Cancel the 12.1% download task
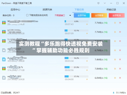The width and height of the screenshot is (127, 95). click(120, 32)
